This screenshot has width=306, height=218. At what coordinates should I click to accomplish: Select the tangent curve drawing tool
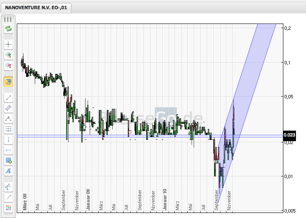8,187
